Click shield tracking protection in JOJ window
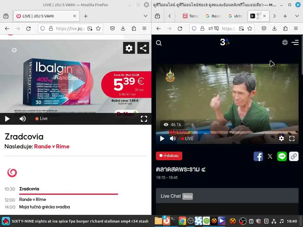Screen dimensions: 303x227 (x=43, y=29)
